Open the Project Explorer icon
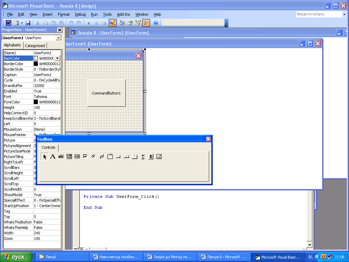349x262 pixels. tap(122, 23)
